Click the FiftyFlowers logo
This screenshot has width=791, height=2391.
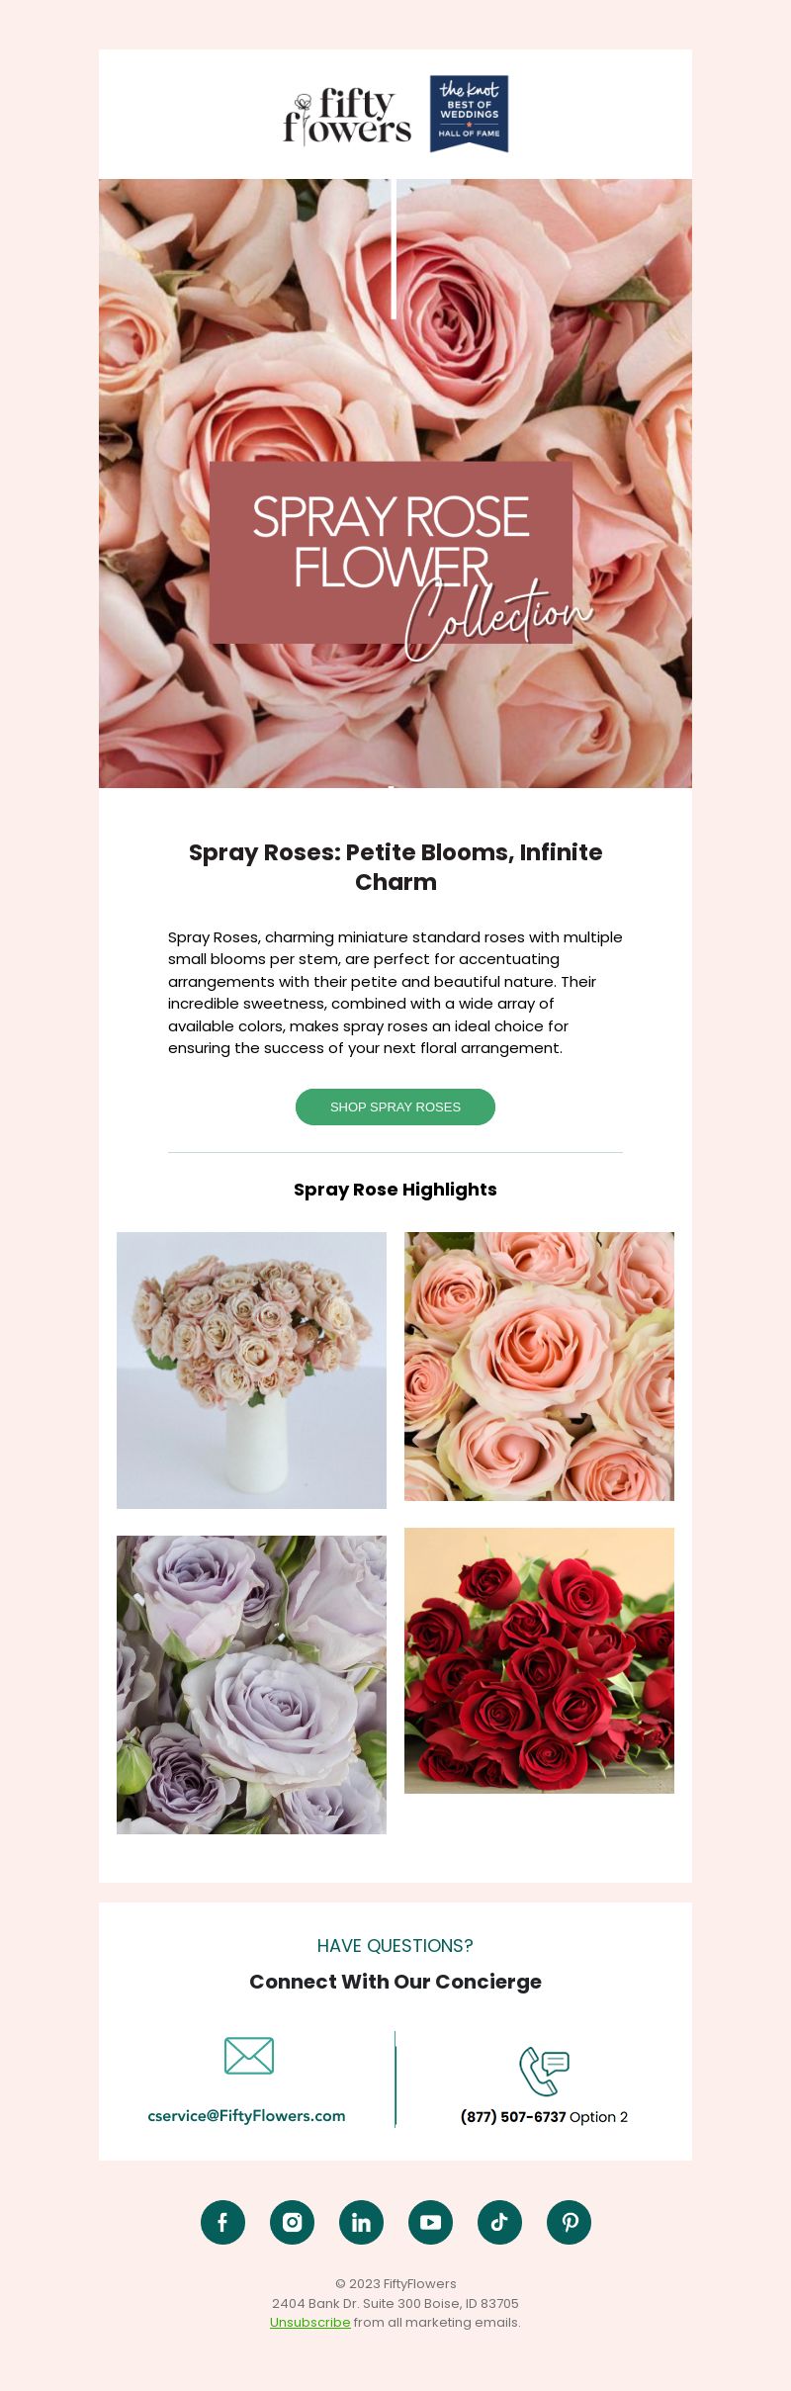click(347, 116)
